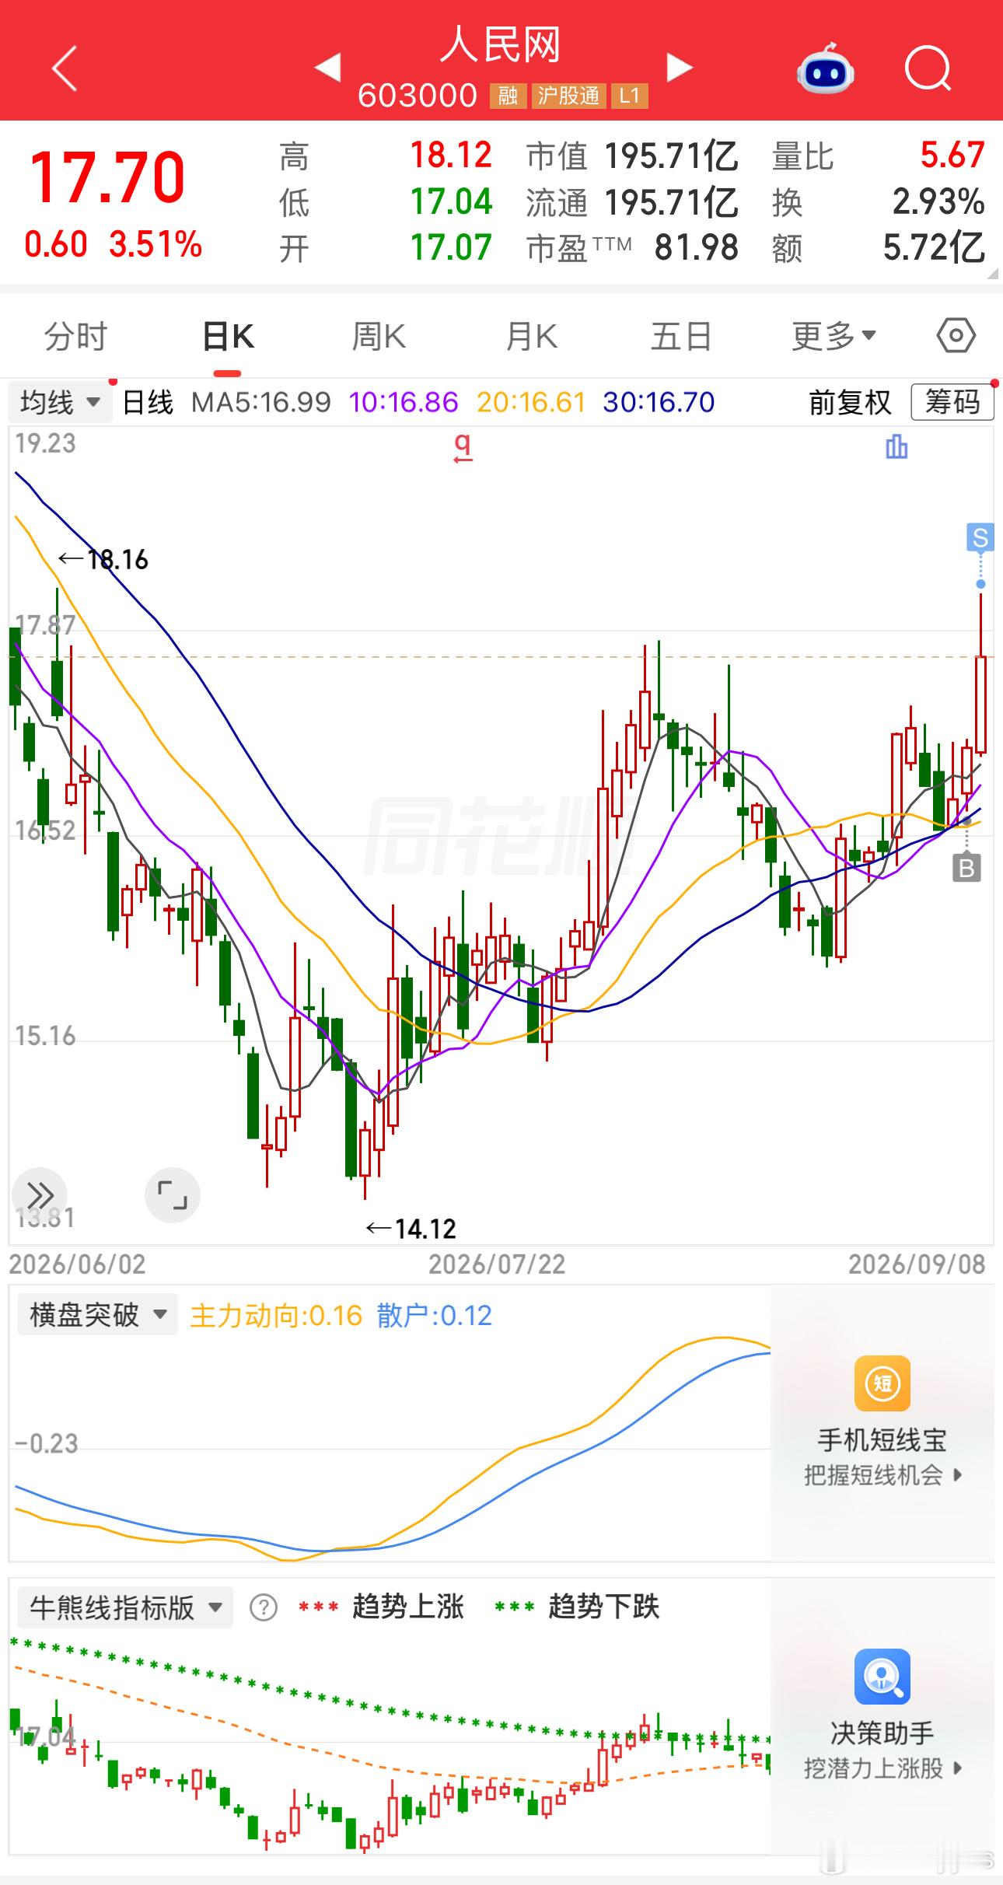The width and height of the screenshot is (1003, 1885).
Task: Tap the 14.12 low annotation
Action: pyautogui.click(x=411, y=1229)
